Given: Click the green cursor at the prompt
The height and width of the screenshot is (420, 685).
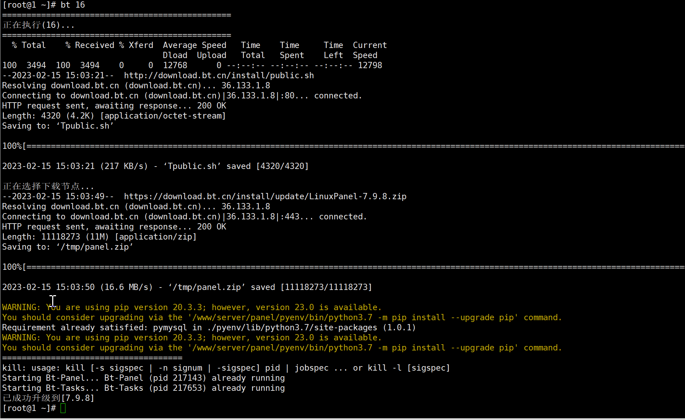Looking at the screenshot, I should click(63, 408).
